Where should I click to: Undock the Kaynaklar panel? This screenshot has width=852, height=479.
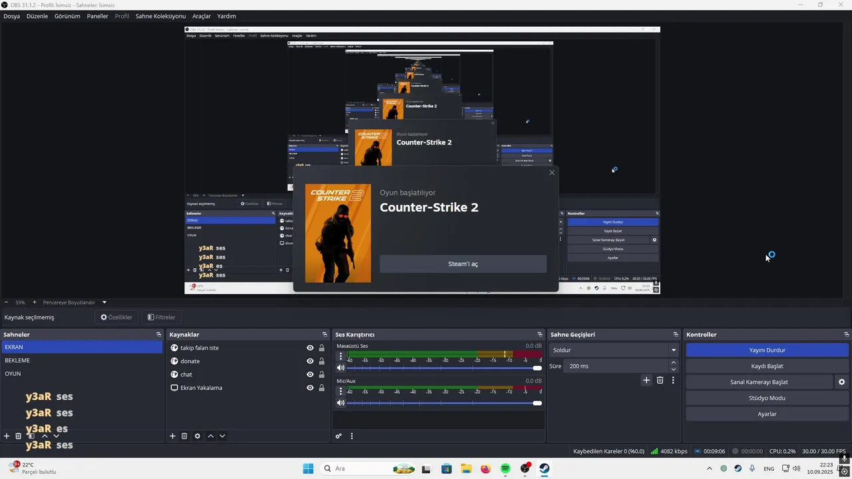pyautogui.click(x=325, y=335)
